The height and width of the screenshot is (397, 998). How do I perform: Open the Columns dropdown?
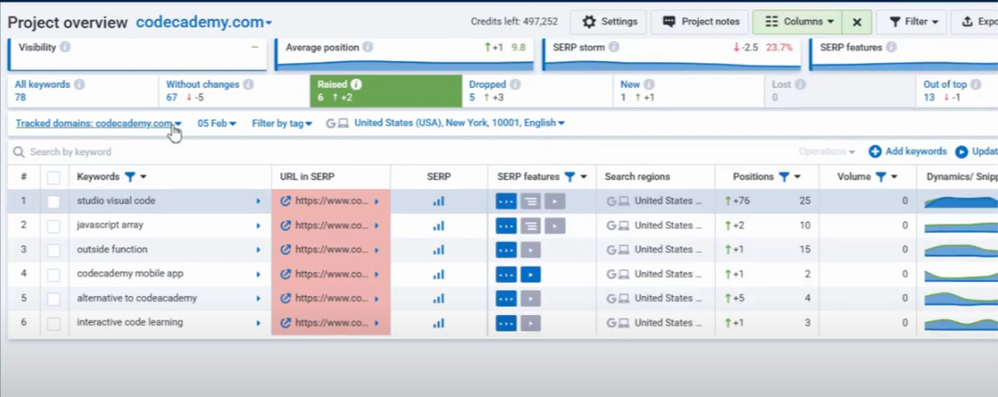pos(799,22)
